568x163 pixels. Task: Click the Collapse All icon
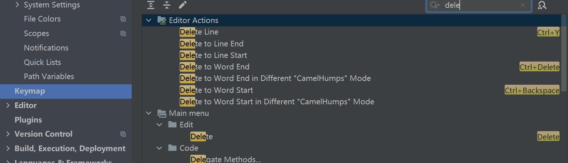pos(167,5)
